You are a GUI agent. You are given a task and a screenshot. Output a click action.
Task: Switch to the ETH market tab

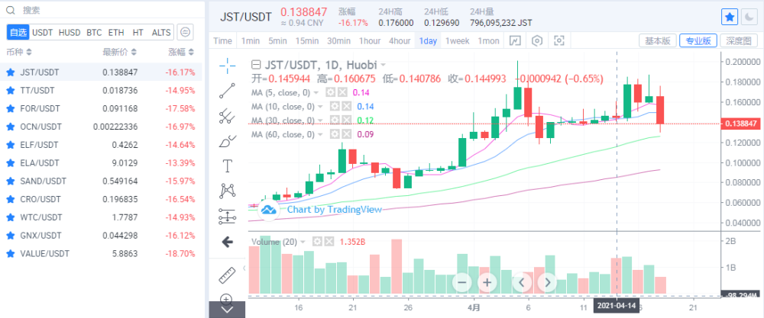(116, 33)
